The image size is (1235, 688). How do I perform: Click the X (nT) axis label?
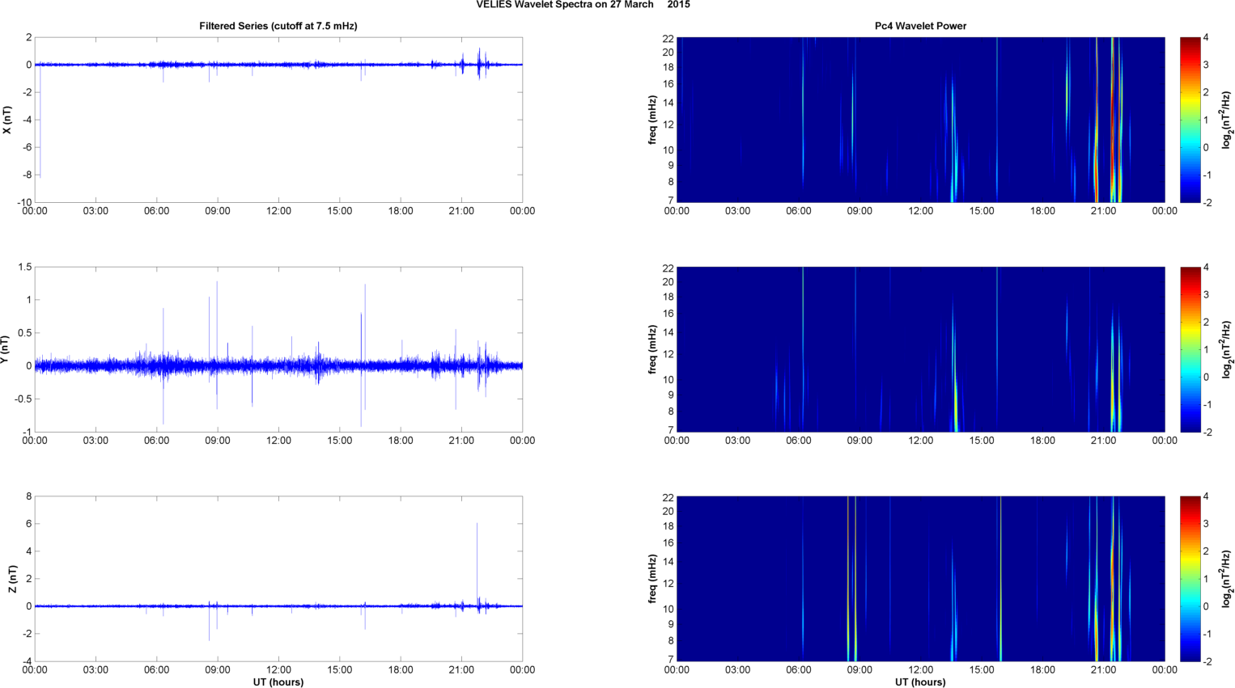tap(7, 120)
